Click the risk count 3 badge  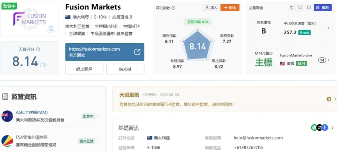[x=328, y=99]
